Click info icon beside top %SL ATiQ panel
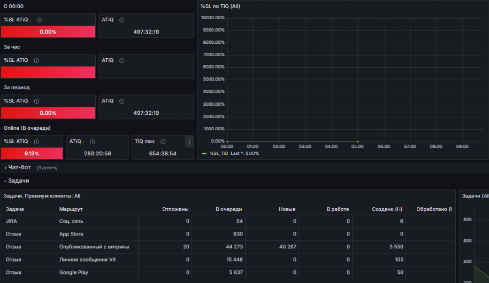Image resolution: width=489 pixels, height=283 pixels. click(39, 20)
